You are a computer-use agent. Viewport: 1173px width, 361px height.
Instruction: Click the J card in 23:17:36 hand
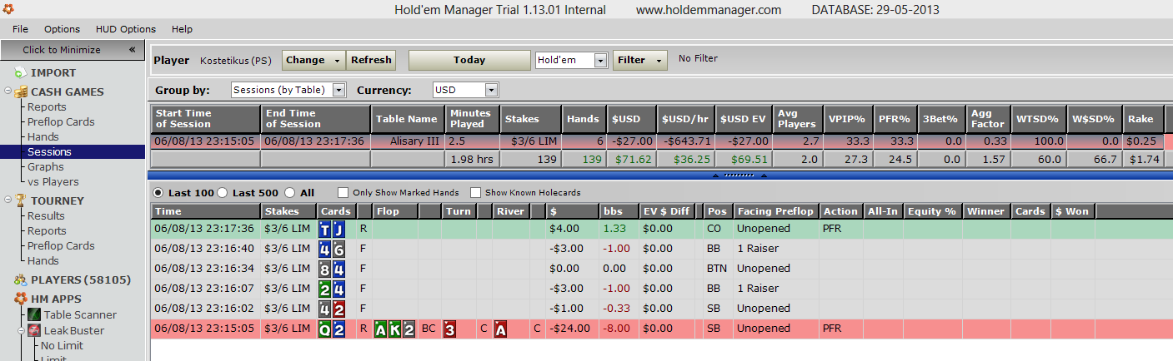pos(338,229)
